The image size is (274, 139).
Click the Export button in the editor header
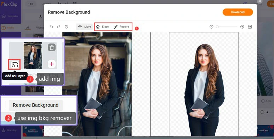pos(271,4)
